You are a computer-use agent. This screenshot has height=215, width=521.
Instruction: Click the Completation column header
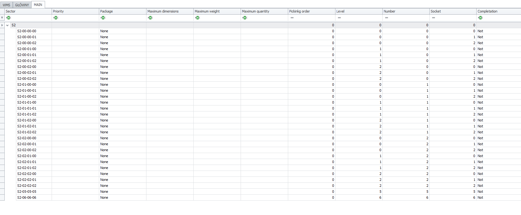499,11
